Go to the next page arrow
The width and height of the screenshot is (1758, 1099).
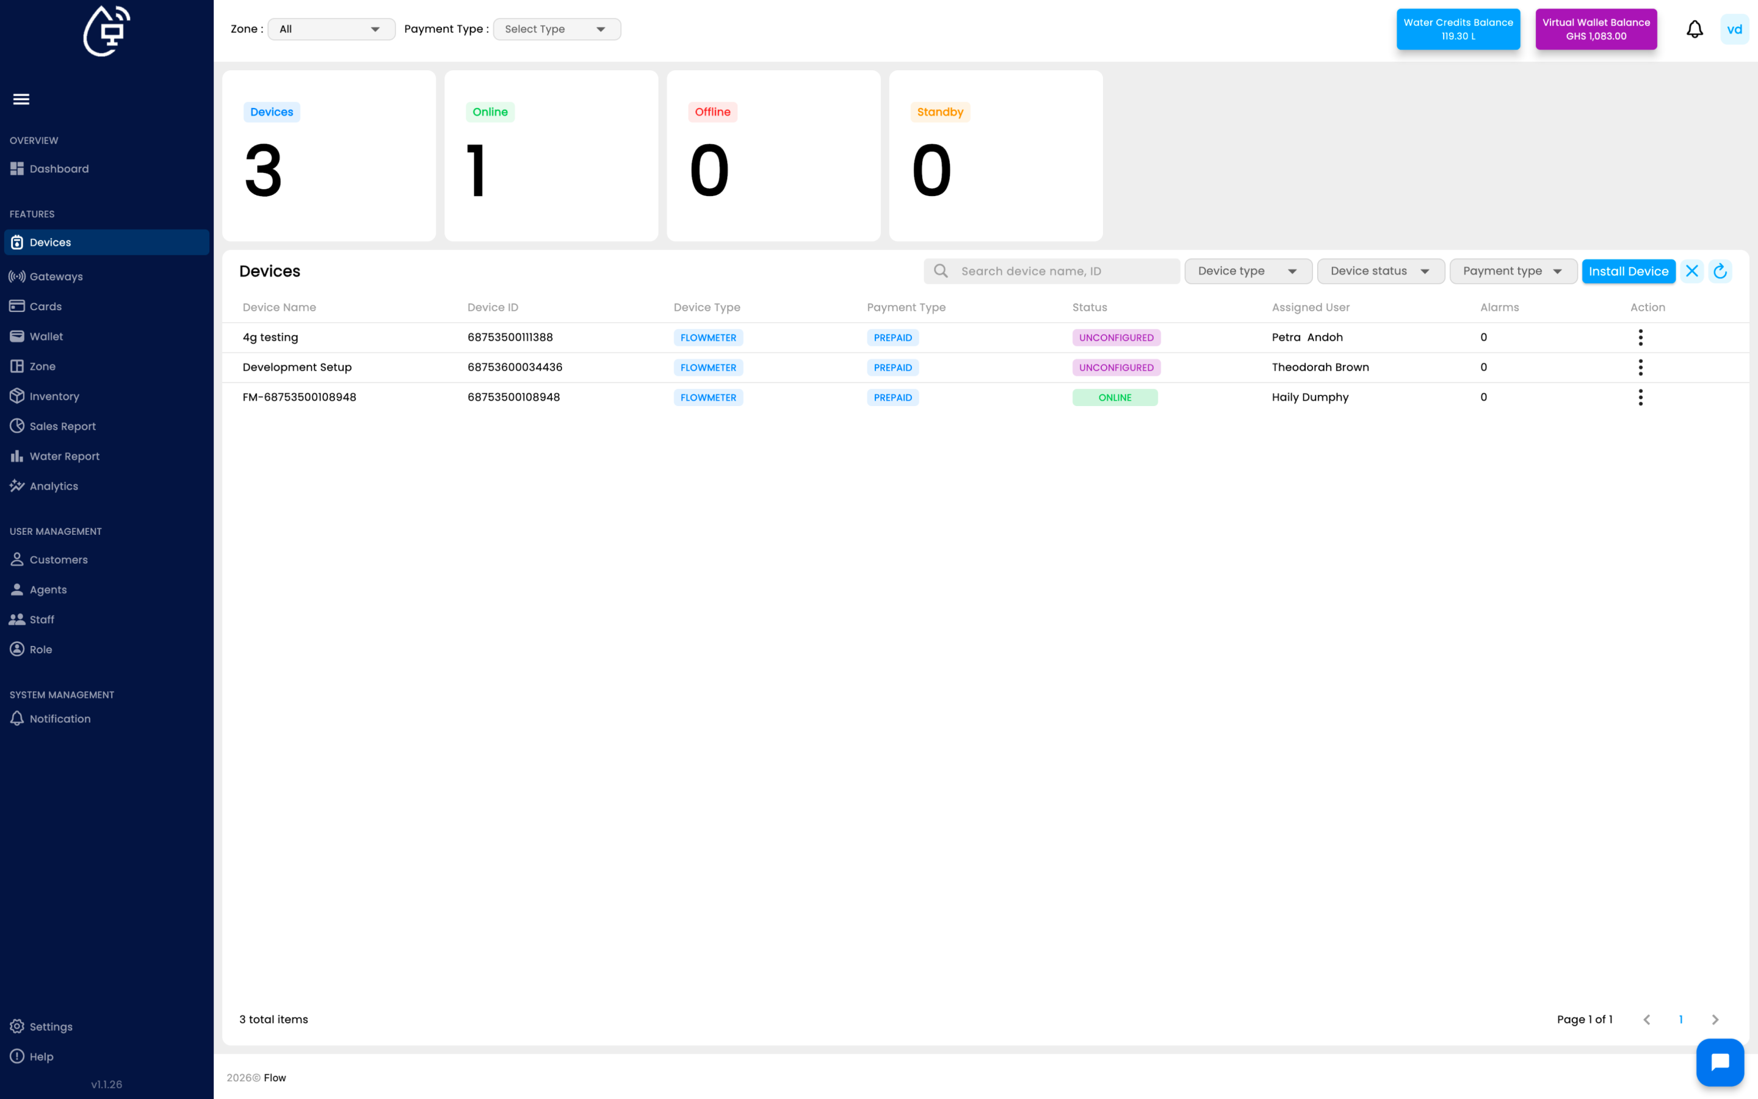(x=1715, y=1019)
